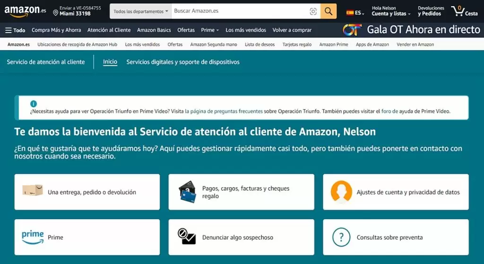Open the hamburger Todo menu icon
484x264 pixels.
(9, 30)
